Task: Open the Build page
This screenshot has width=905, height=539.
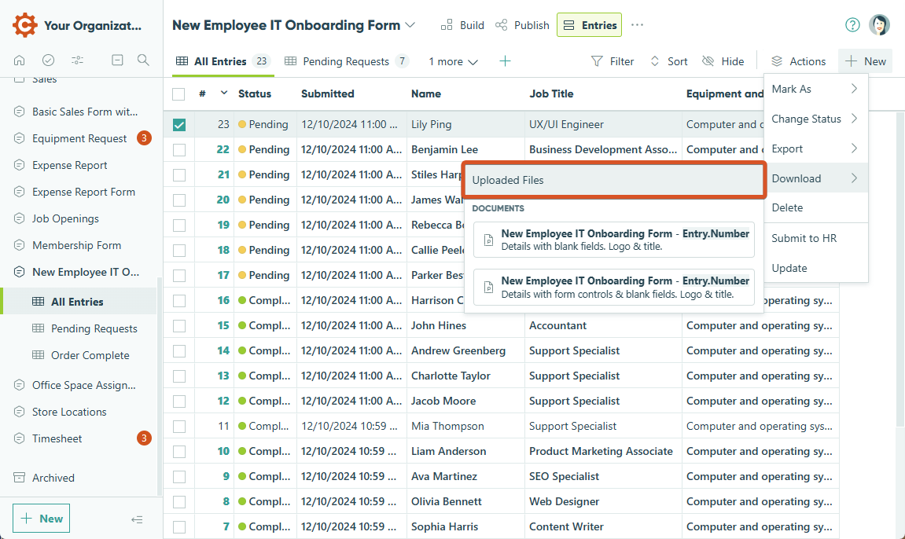Action: [462, 25]
